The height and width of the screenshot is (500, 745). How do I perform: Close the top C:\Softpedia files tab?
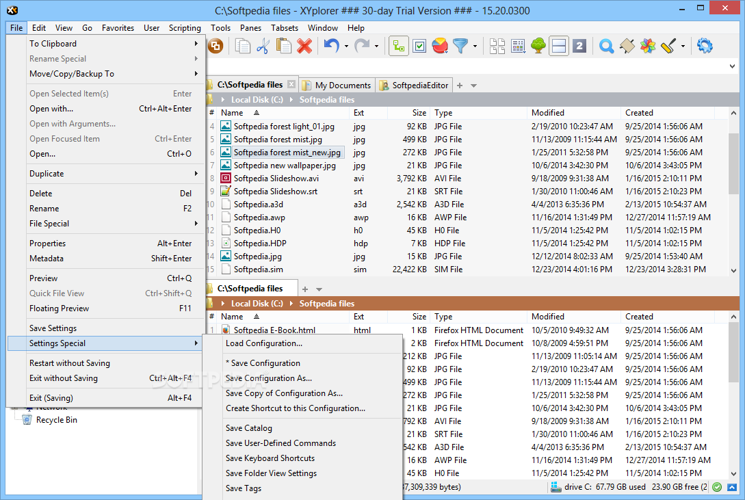(x=291, y=85)
